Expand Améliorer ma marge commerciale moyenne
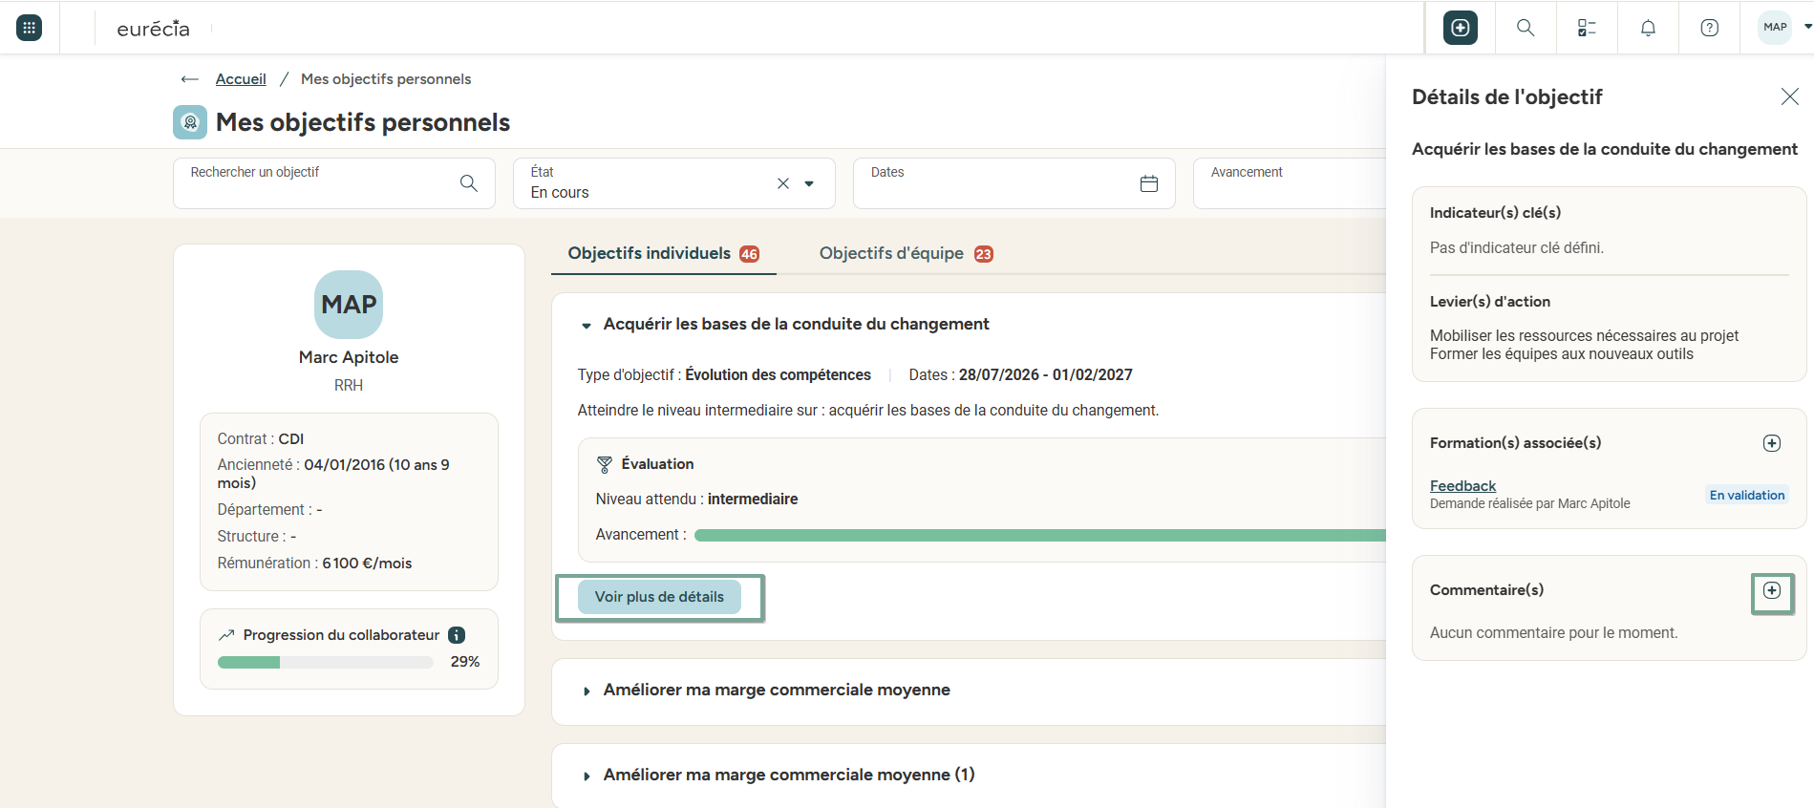 587,691
